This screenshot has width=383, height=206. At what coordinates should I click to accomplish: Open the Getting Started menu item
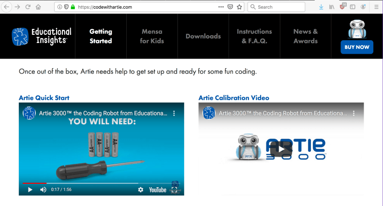point(101,36)
